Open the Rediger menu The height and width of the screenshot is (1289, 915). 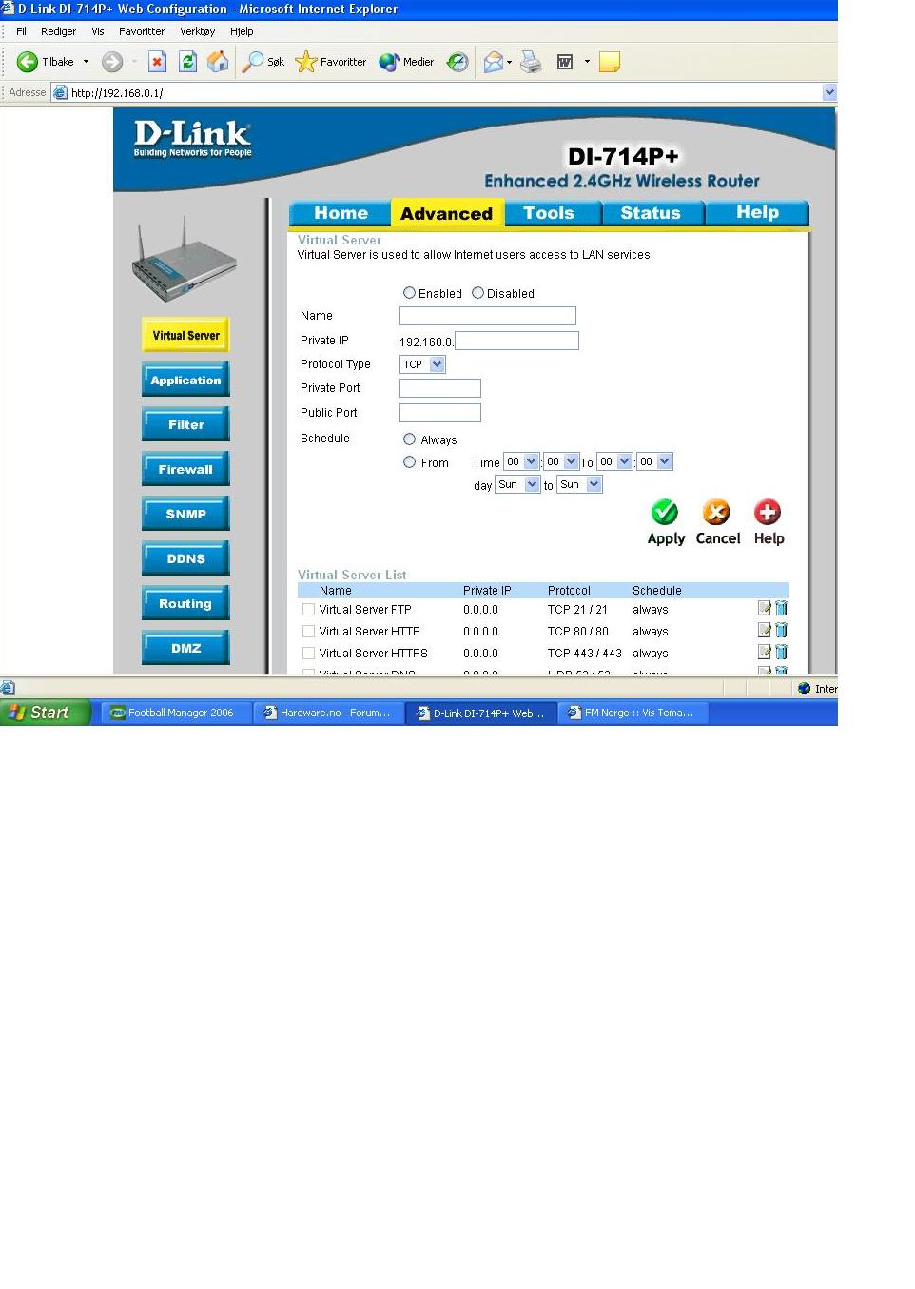58,31
